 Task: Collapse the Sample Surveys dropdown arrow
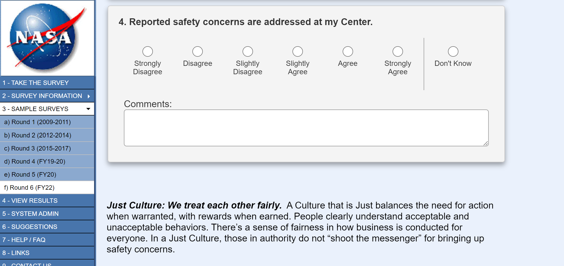pyautogui.click(x=88, y=109)
